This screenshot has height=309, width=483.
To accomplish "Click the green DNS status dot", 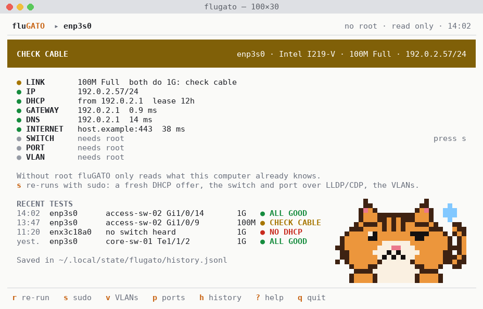I will click(x=19, y=120).
